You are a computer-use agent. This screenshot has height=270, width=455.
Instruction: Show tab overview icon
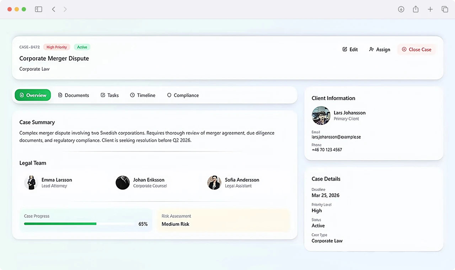click(445, 9)
